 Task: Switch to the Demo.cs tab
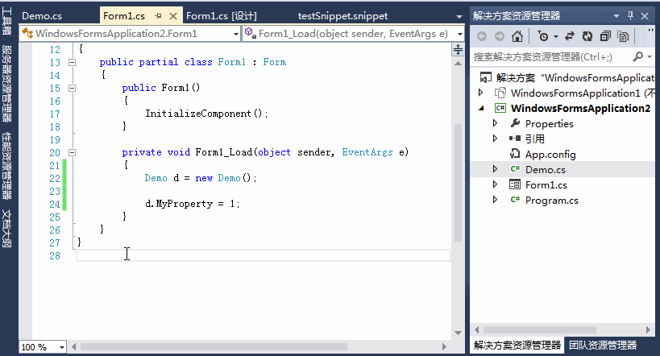tap(42, 15)
